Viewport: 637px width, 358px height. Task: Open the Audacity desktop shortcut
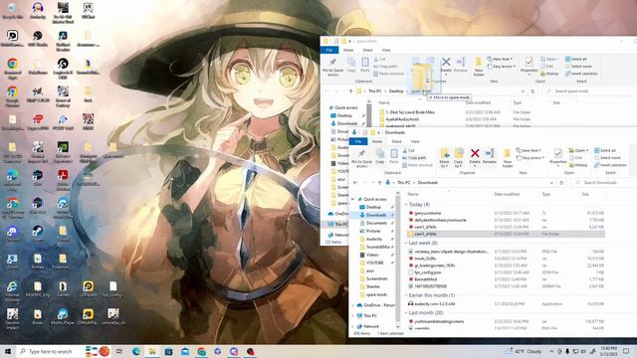click(x=38, y=10)
